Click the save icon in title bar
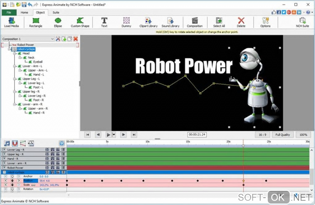The height and width of the screenshot is (205, 315). point(24,4)
